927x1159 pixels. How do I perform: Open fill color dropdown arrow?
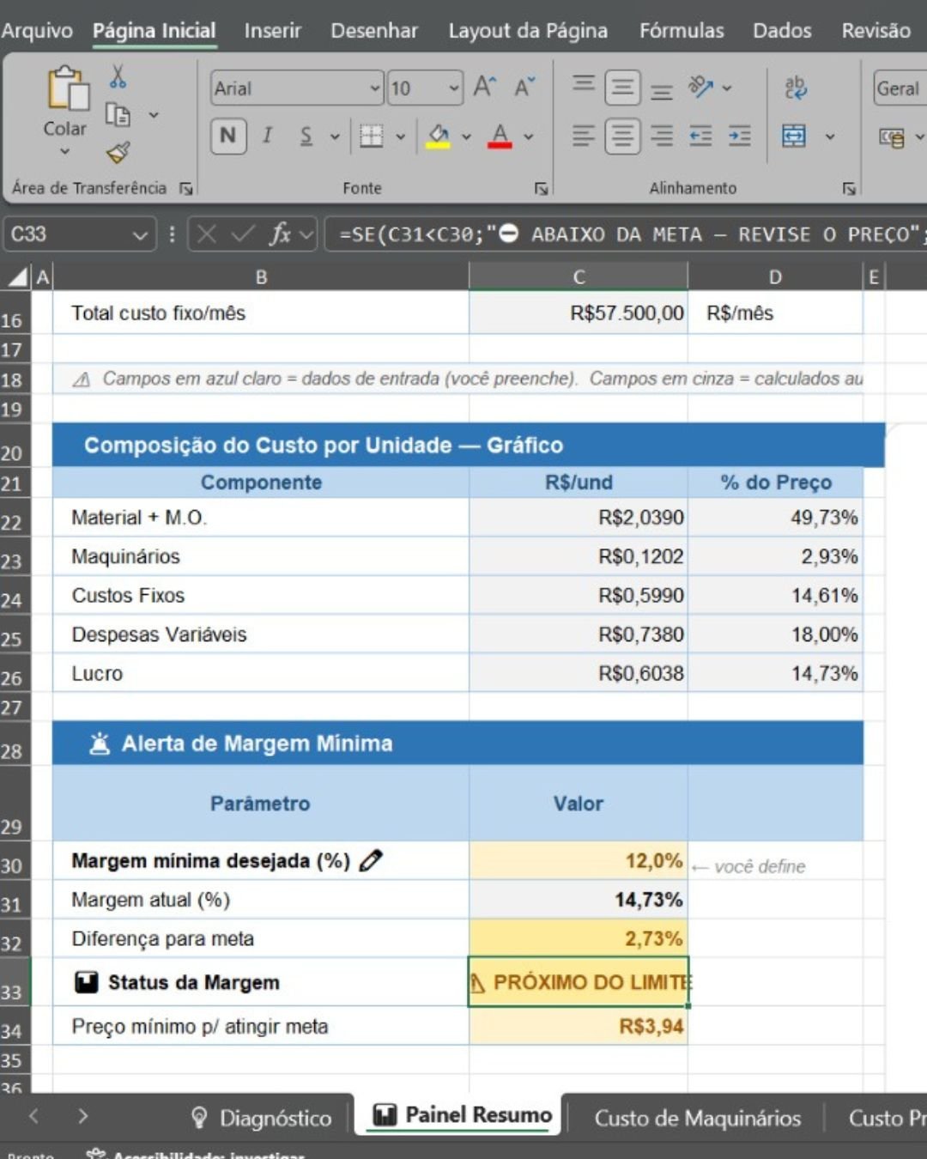(x=466, y=137)
